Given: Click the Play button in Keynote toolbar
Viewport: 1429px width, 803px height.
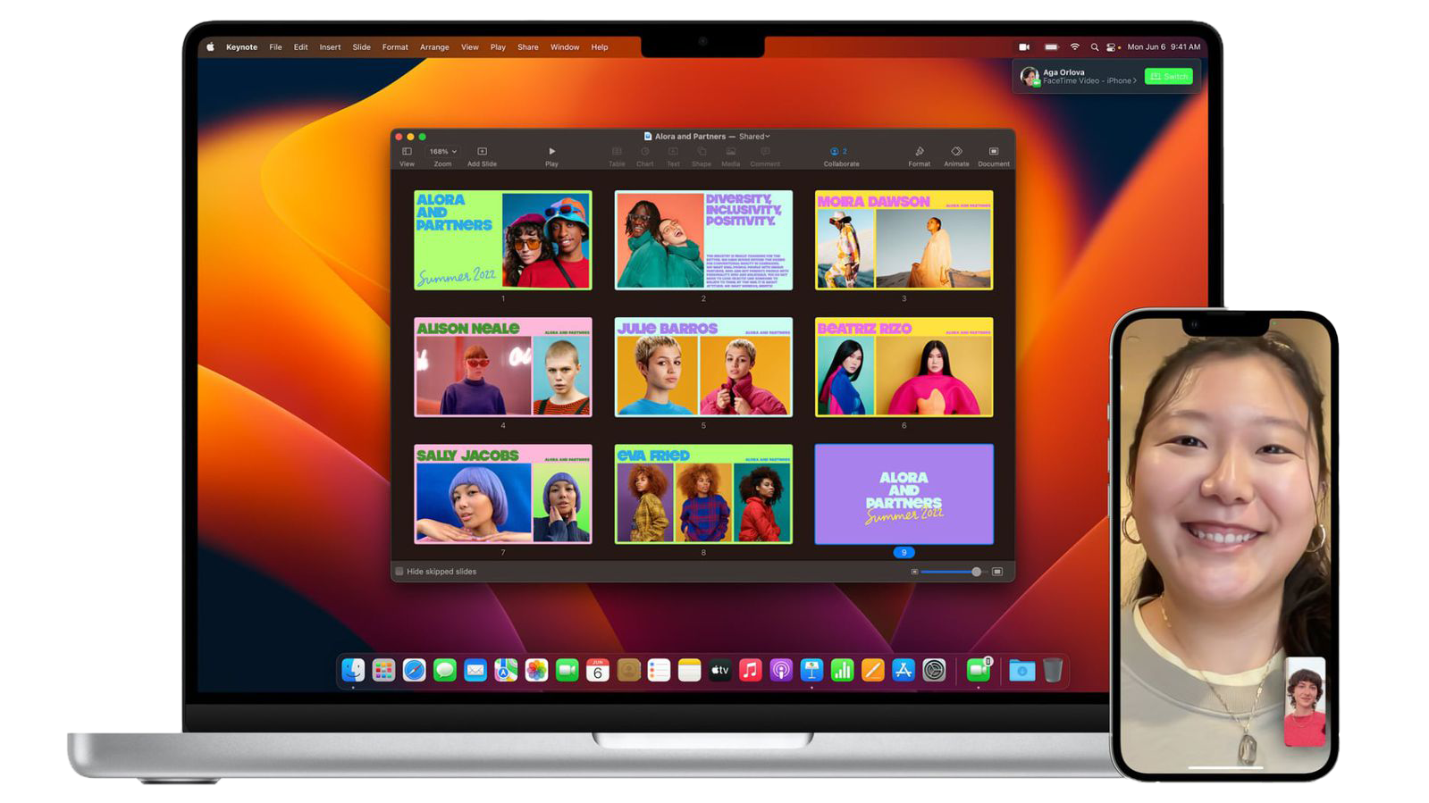Looking at the screenshot, I should click(551, 152).
